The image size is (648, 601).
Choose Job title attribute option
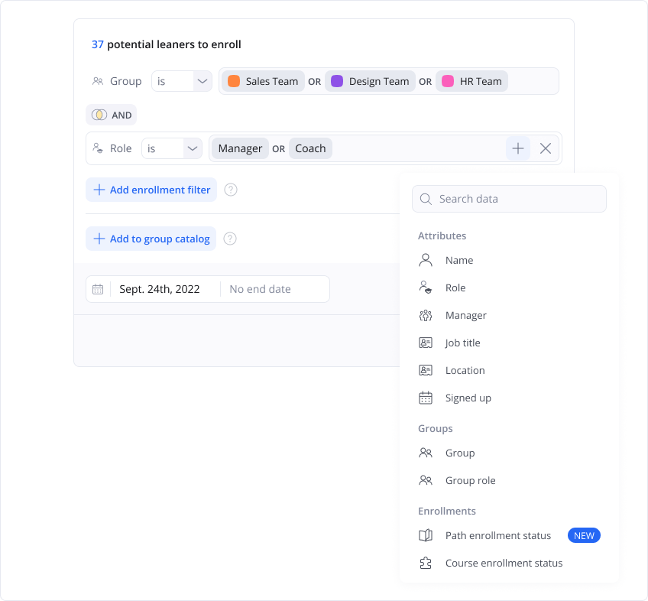click(x=462, y=343)
